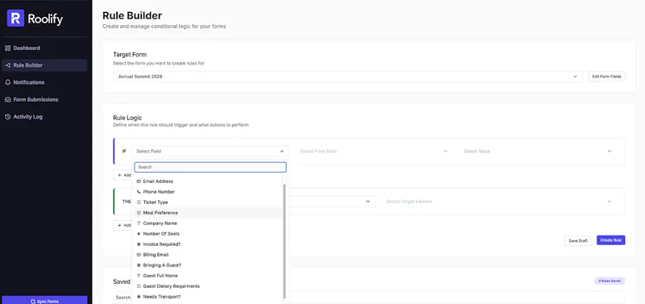The image size is (645, 304).
Task: Click the number icon beside Number Of Seats
Action: coord(139,234)
